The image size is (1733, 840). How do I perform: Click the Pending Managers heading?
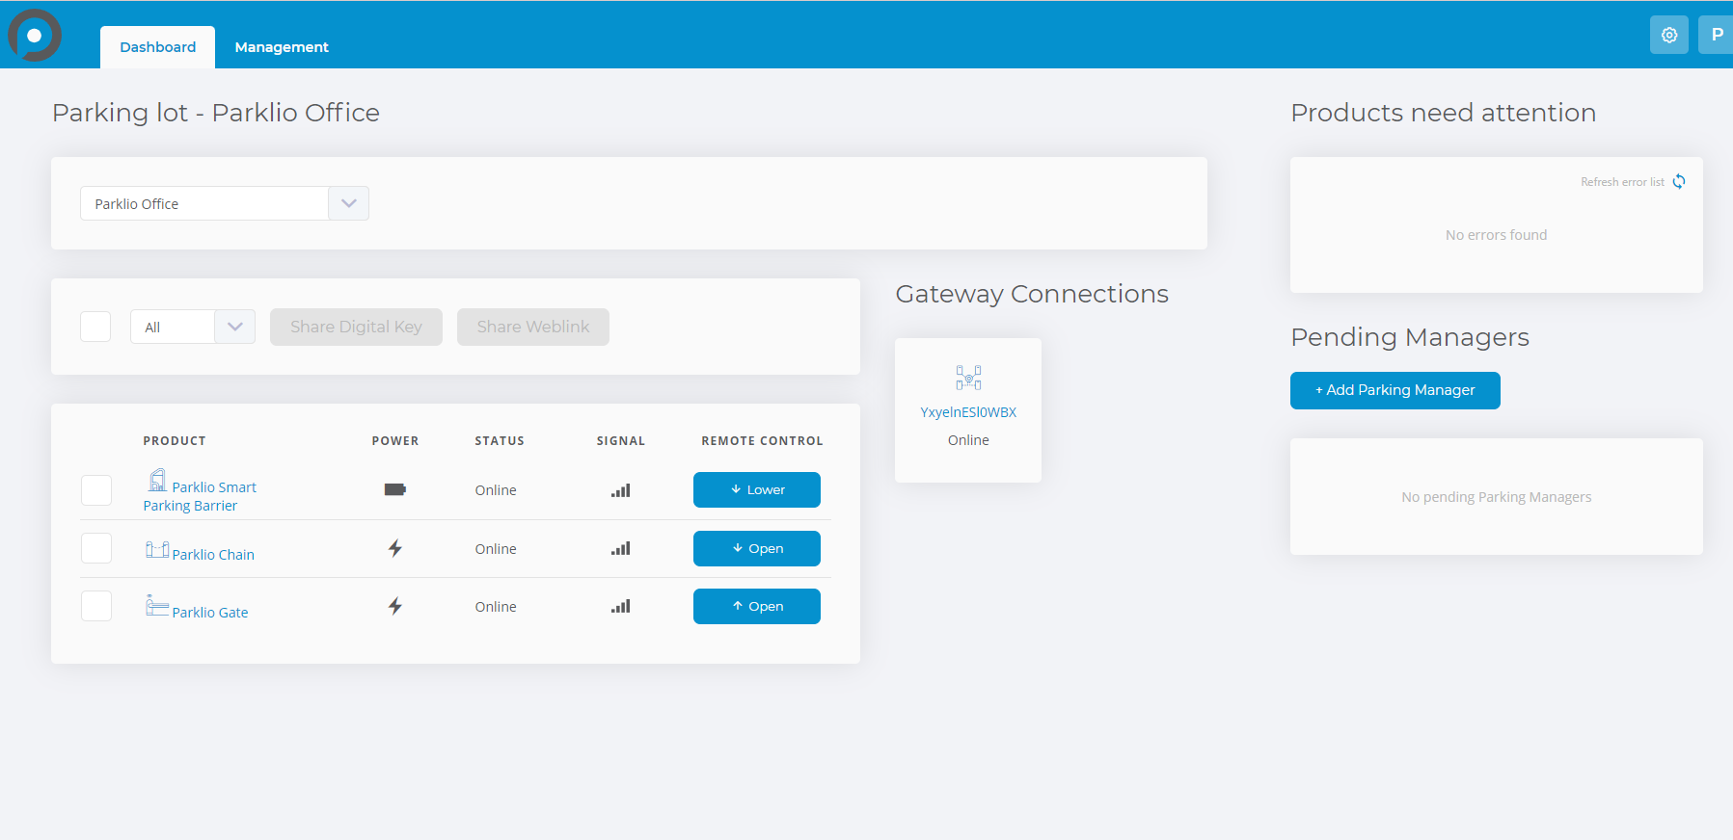click(x=1410, y=337)
